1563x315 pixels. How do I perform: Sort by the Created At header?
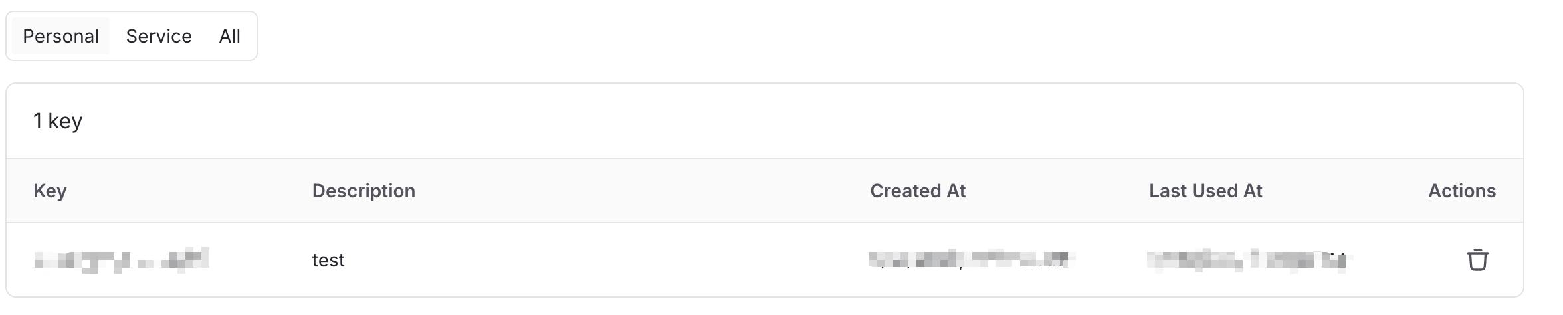[x=917, y=191]
